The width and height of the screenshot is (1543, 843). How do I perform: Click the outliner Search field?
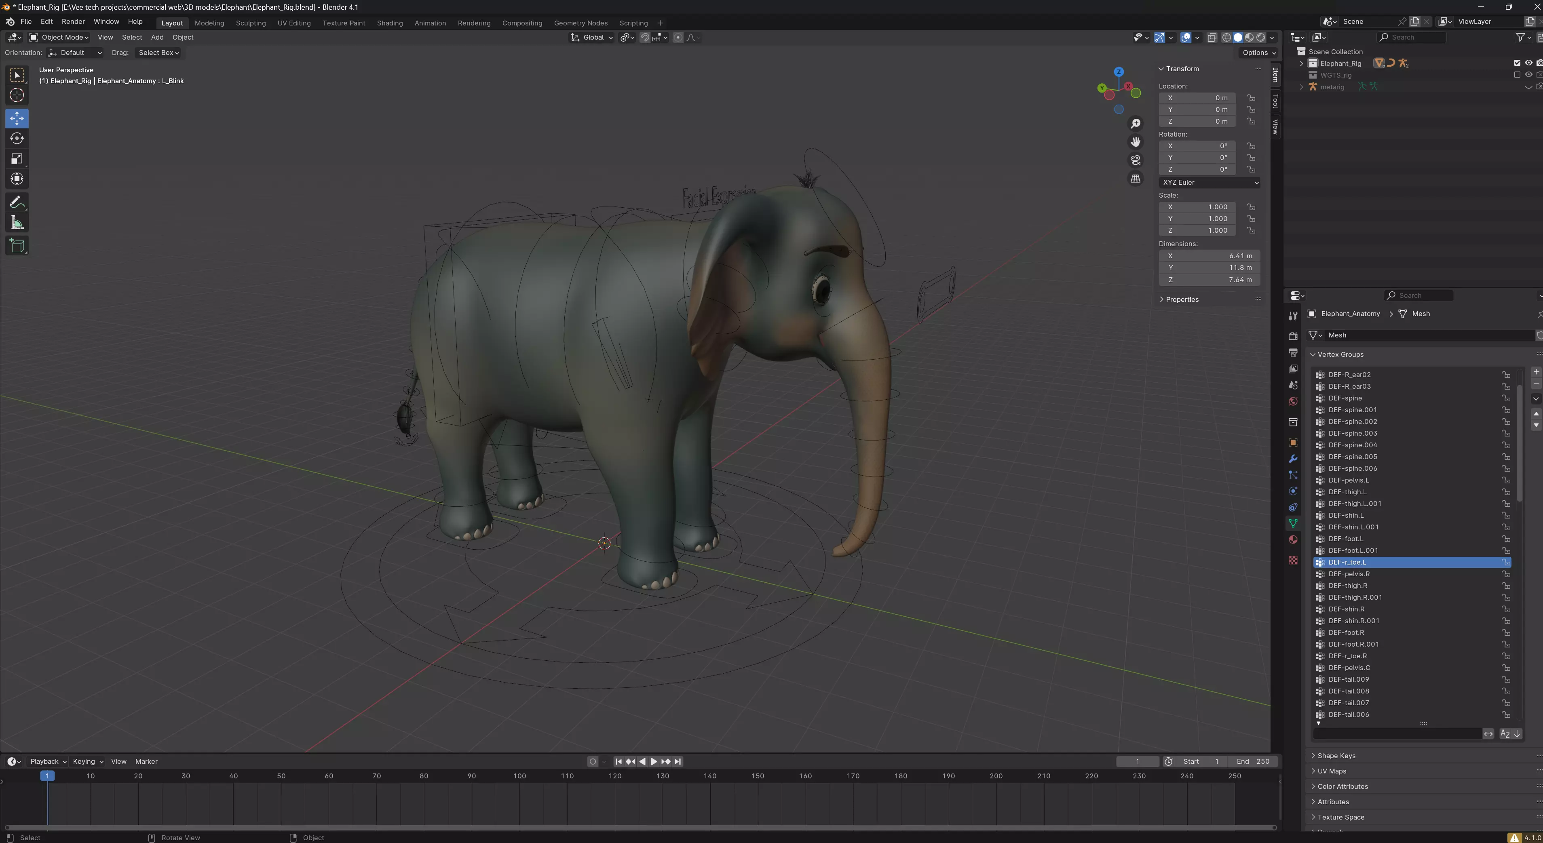[x=1411, y=37]
